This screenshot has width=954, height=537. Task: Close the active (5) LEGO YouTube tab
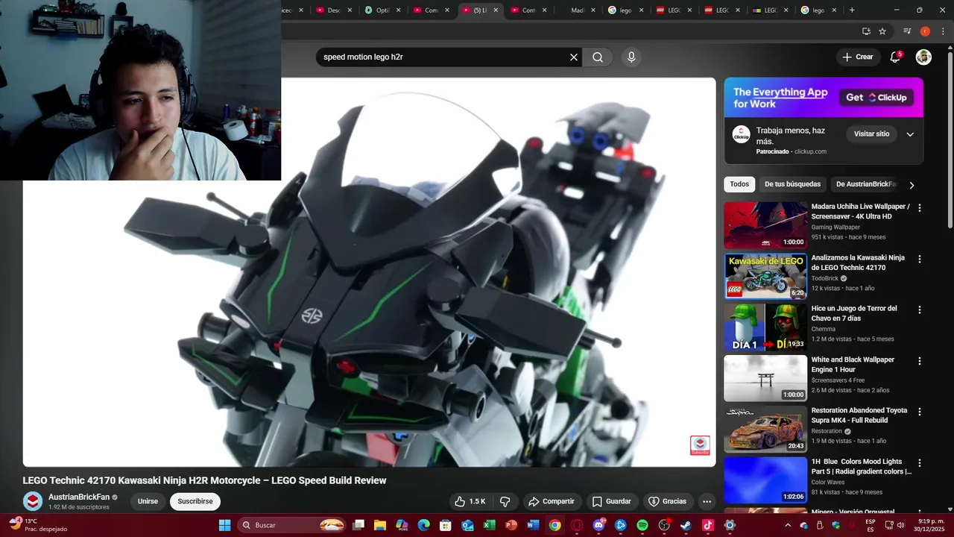point(496,10)
